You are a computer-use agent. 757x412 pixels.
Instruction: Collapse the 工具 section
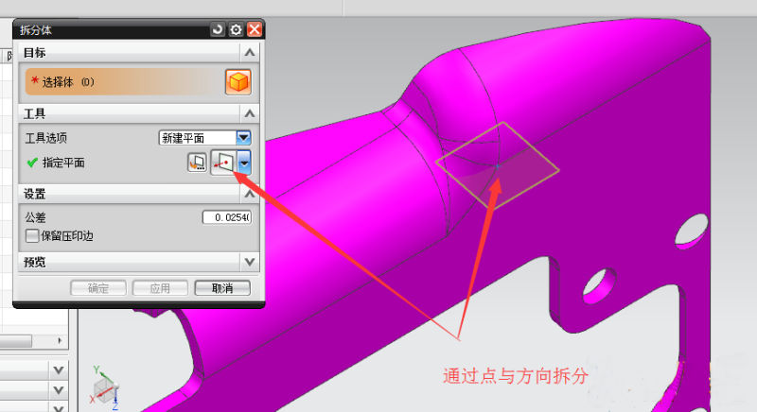pyautogui.click(x=249, y=114)
